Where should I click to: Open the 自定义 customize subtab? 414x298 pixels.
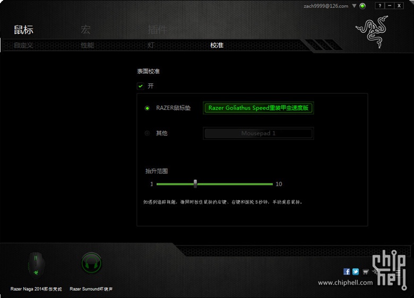23,46
